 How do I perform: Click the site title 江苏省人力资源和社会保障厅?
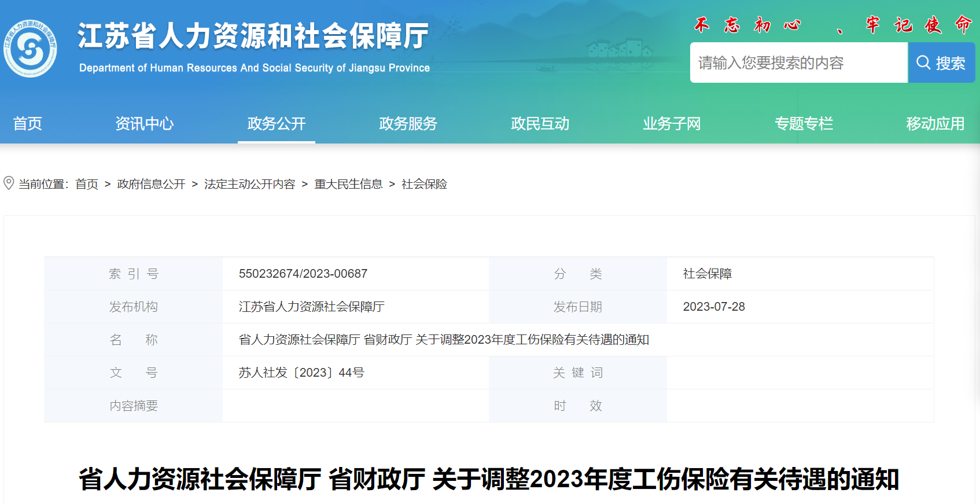253,36
